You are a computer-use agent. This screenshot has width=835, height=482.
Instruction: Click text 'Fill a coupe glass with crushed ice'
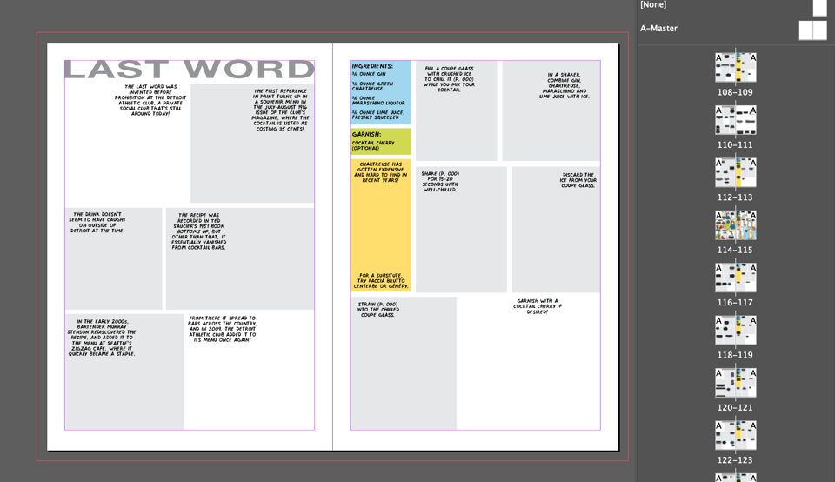(x=449, y=79)
